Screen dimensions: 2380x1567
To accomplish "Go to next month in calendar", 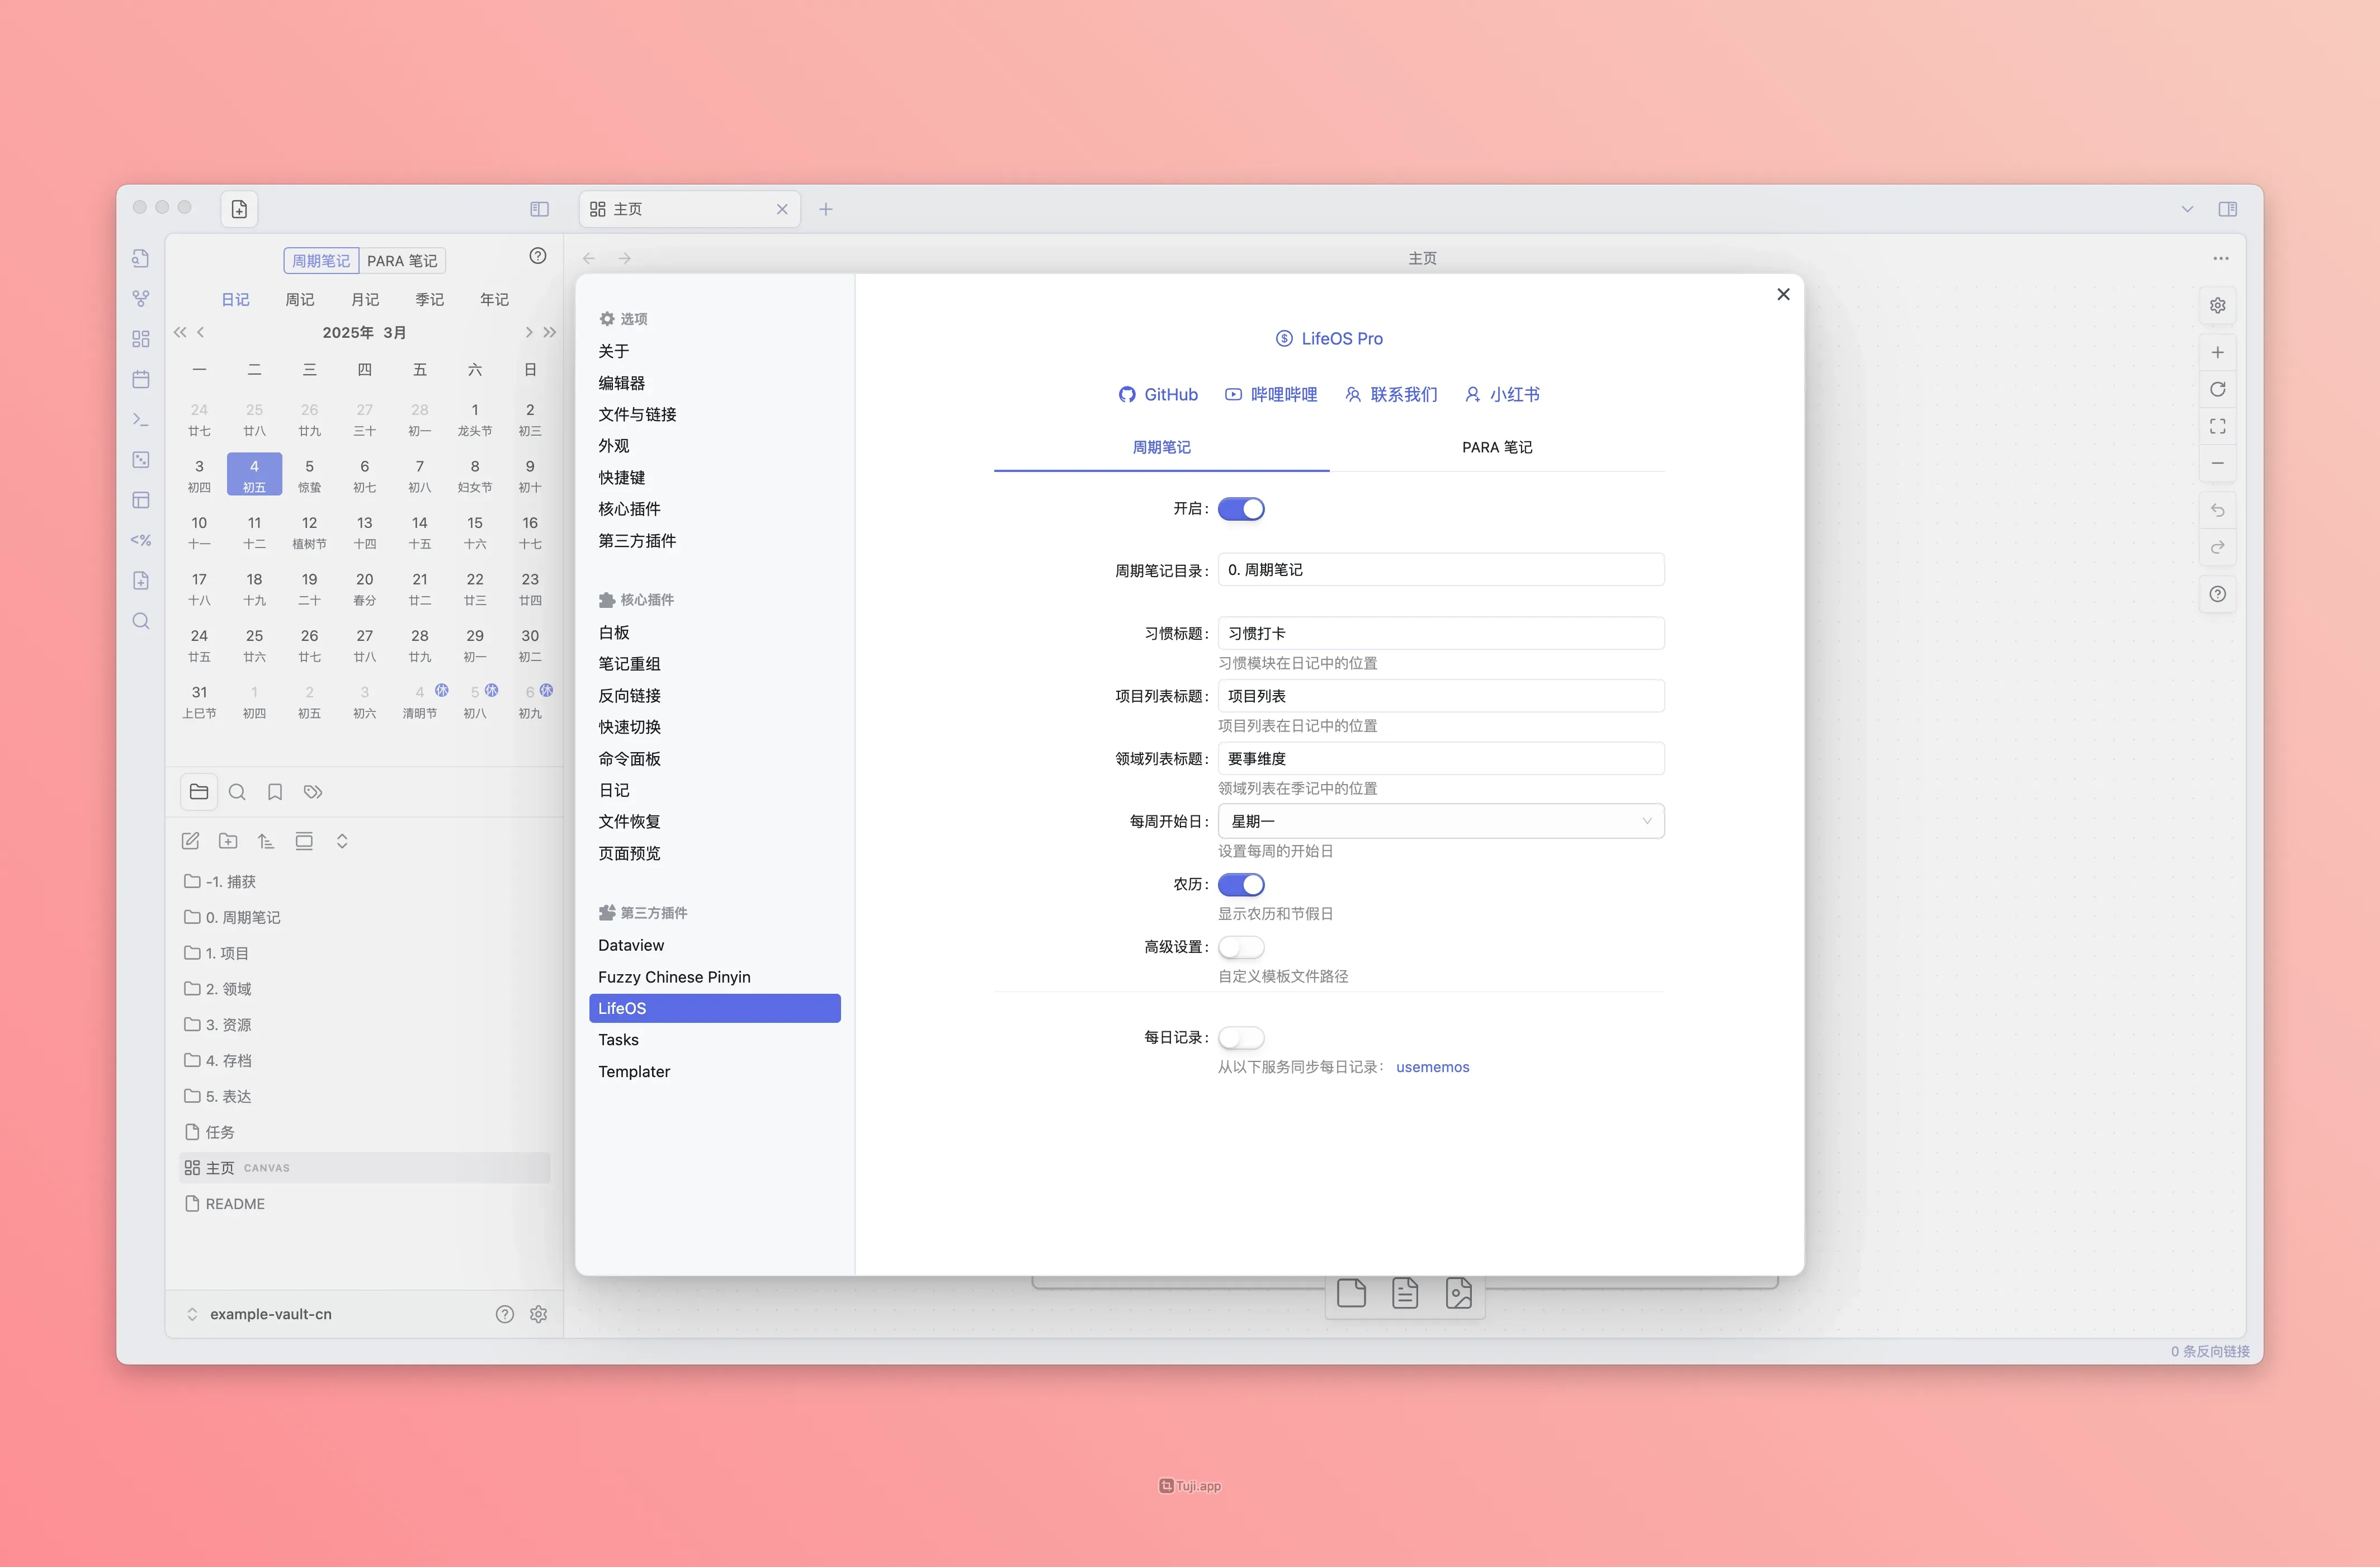I will pos(529,332).
